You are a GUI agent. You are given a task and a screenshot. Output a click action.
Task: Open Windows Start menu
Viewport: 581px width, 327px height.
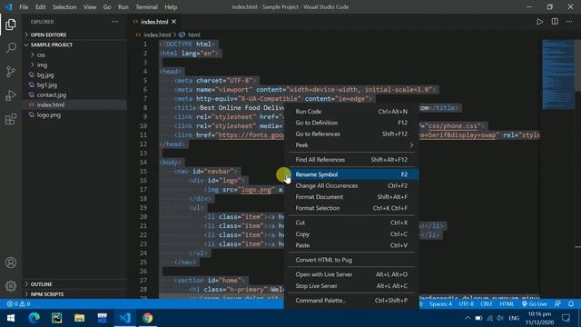[x=11, y=318]
